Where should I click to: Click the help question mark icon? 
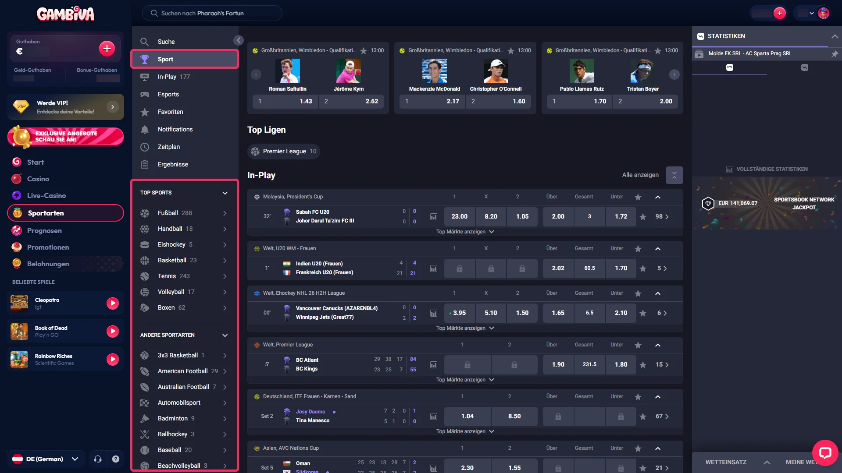[x=116, y=459]
